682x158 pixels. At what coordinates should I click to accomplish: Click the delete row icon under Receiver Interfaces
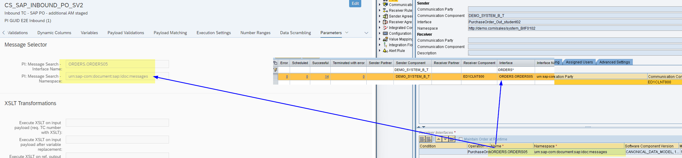[429, 139]
